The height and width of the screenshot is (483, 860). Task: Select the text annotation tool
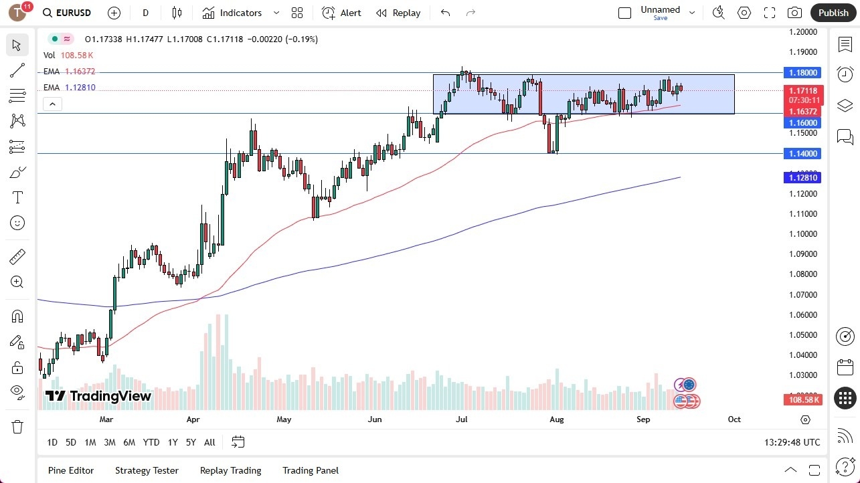(x=17, y=197)
